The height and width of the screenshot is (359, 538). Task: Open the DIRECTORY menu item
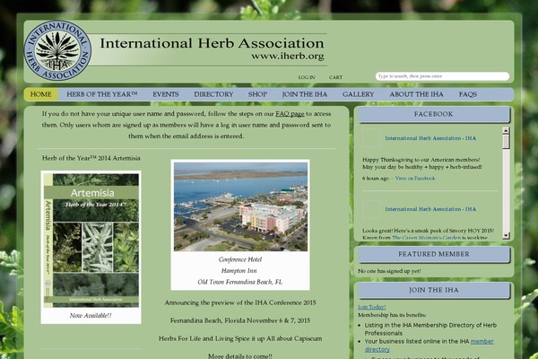213,94
